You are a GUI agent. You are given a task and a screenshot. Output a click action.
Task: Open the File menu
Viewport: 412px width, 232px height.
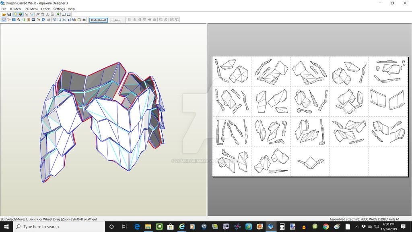tap(4, 9)
